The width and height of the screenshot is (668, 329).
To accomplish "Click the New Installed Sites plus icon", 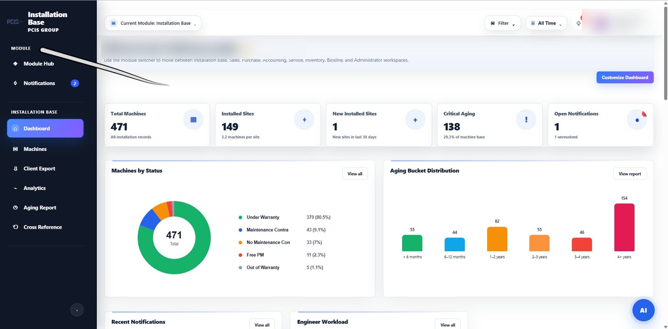I will (415, 120).
